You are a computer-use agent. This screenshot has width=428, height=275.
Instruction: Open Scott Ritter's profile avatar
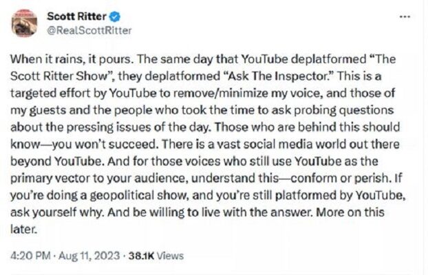pyautogui.click(x=24, y=23)
